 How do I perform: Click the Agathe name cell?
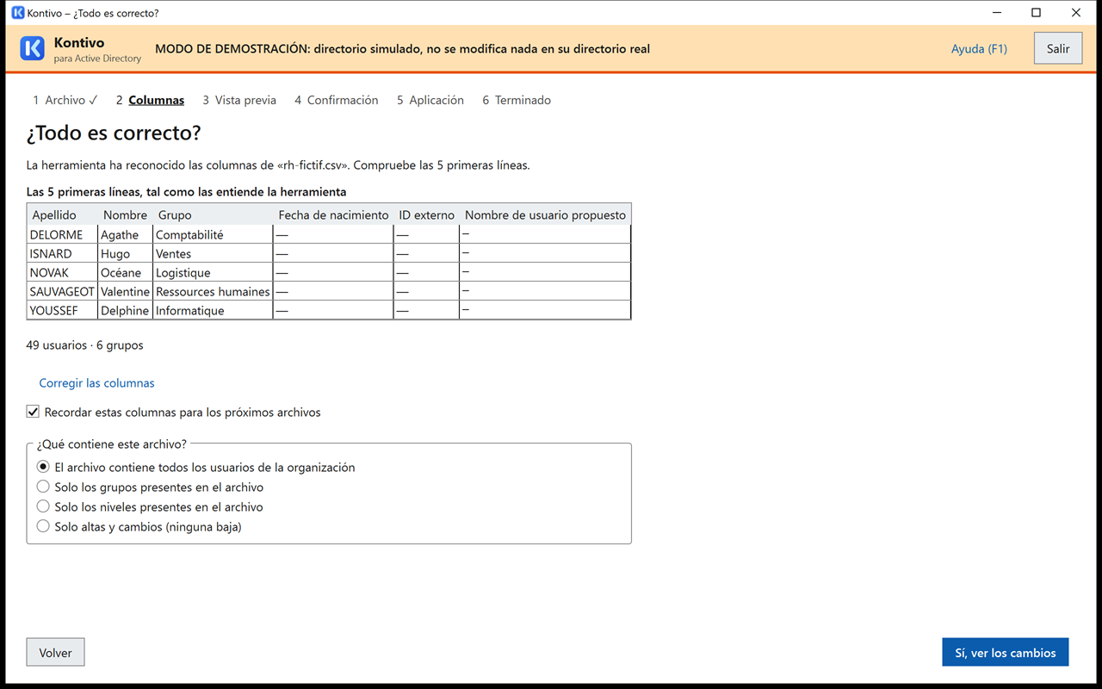126,234
